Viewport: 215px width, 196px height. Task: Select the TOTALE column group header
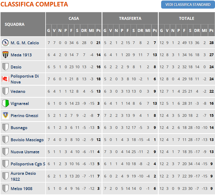[x=187, y=18]
